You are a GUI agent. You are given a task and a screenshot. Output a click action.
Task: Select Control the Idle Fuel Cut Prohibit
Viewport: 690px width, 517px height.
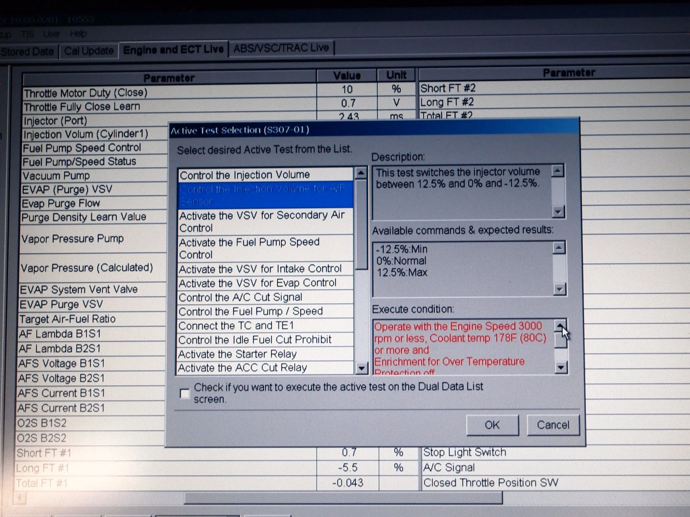[266, 340]
